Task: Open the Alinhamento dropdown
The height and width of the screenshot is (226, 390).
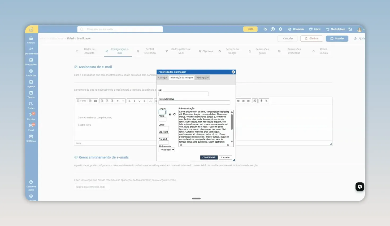Action: pos(167,150)
